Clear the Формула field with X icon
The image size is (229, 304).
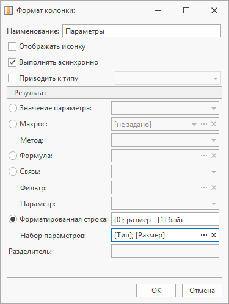pos(214,156)
